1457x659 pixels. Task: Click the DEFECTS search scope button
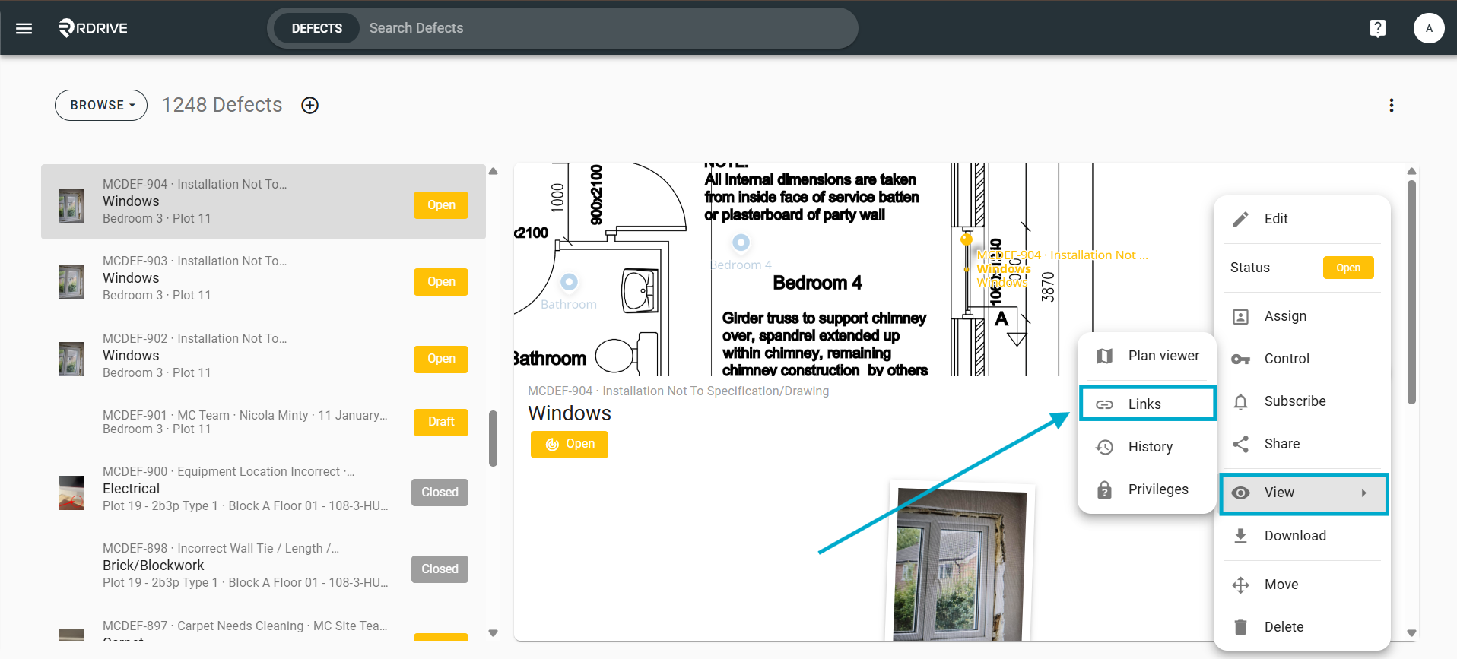coord(316,28)
